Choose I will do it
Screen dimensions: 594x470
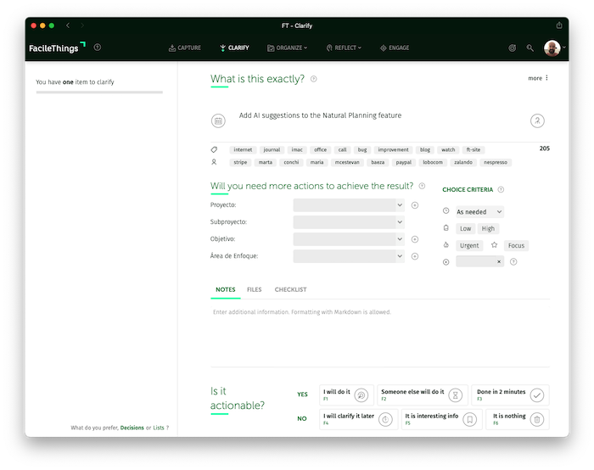(346, 395)
